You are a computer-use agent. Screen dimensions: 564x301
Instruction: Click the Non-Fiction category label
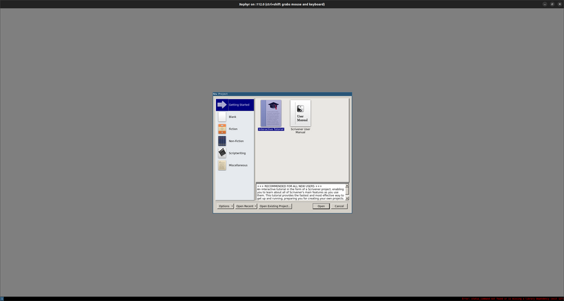coord(236,141)
